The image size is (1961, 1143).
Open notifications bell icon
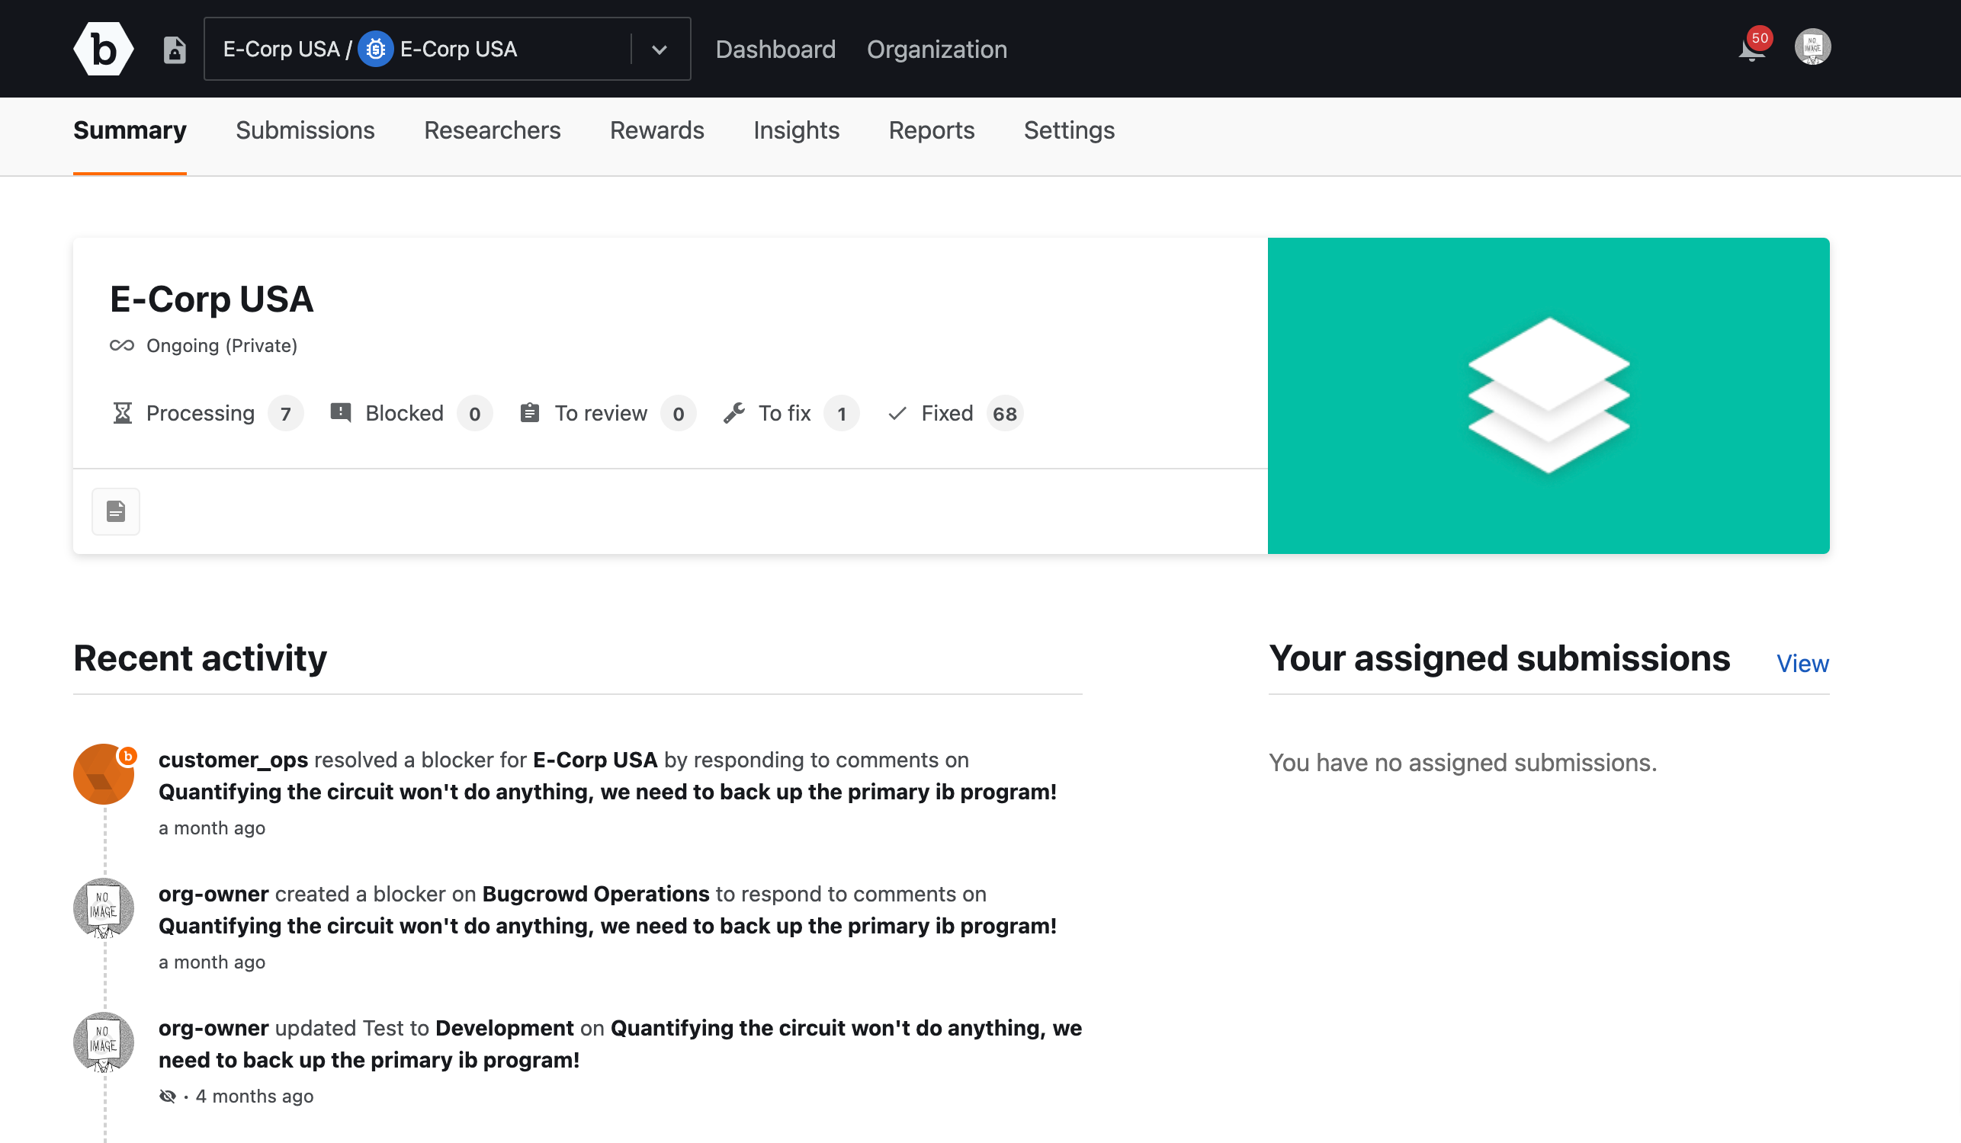tap(1751, 50)
